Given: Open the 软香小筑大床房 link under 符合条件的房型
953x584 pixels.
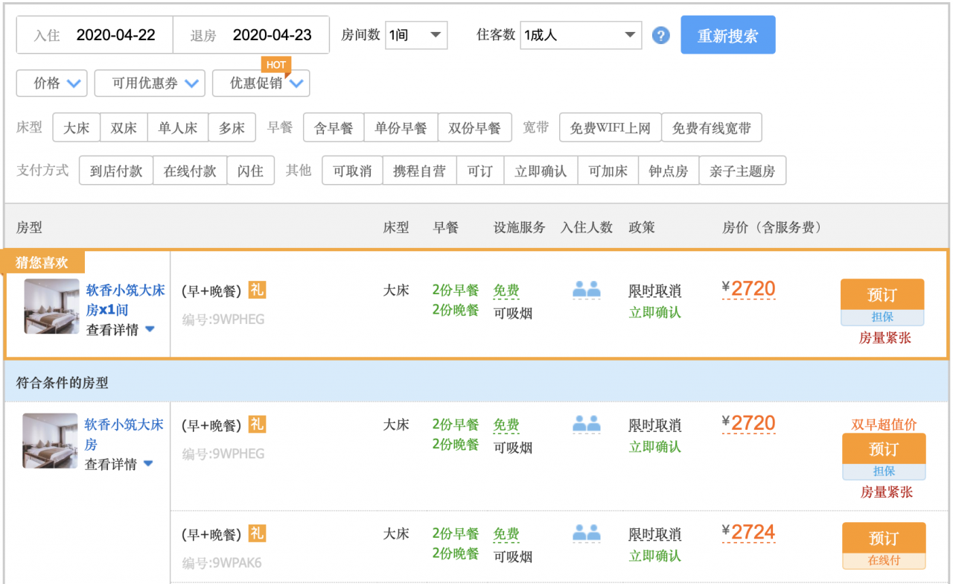Looking at the screenshot, I should pos(124,434).
